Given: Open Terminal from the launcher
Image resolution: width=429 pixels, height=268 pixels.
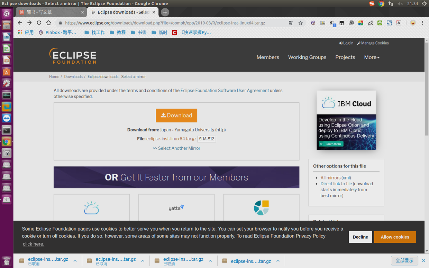Looking at the screenshot, I should point(7,130).
